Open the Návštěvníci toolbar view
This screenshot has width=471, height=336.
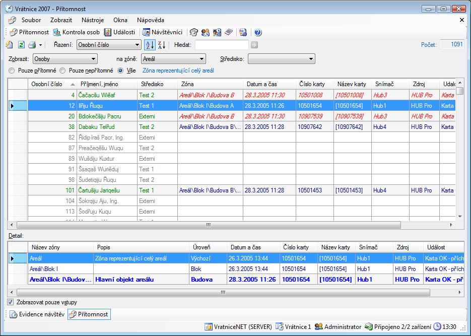(x=162, y=32)
